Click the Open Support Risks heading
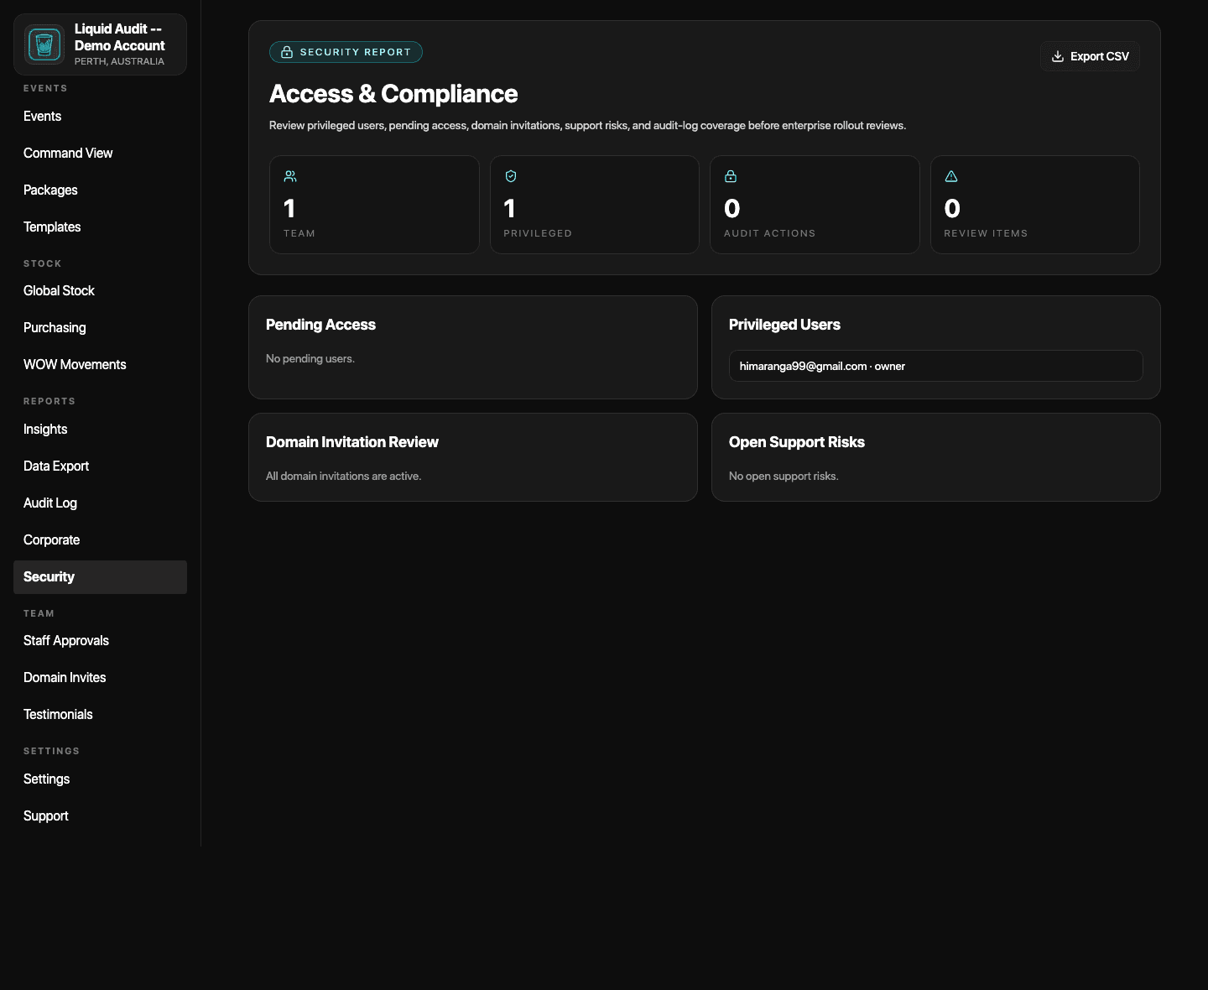The height and width of the screenshot is (990, 1208). (797, 442)
